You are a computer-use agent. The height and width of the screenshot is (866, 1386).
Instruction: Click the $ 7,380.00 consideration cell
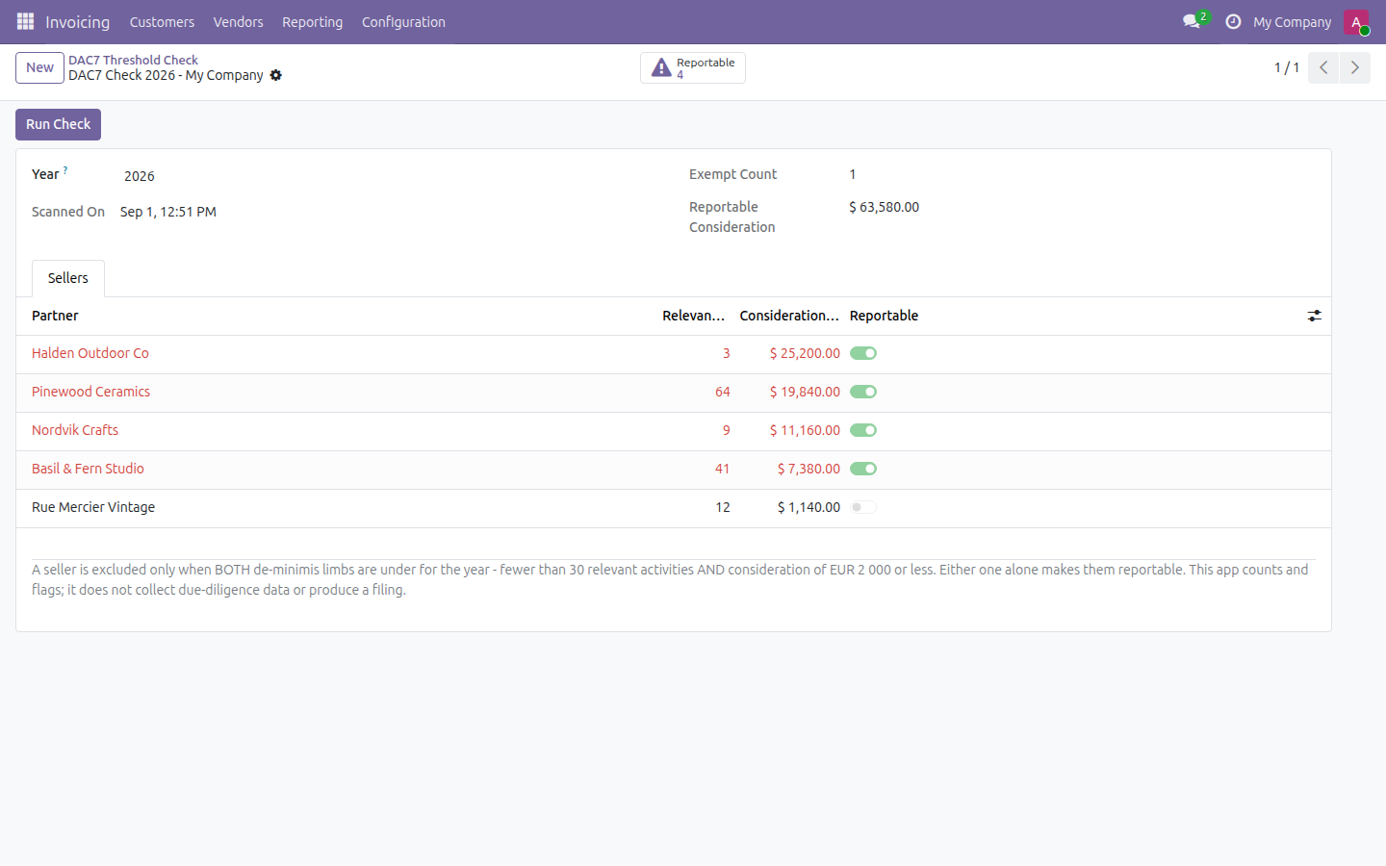[x=808, y=469]
